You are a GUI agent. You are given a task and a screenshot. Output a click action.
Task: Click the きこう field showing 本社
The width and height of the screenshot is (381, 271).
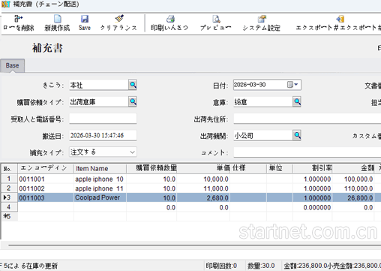coord(99,85)
